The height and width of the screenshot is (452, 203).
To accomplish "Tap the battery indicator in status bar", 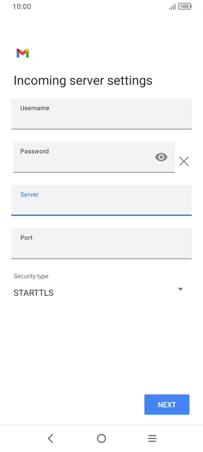I will point(185,6).
